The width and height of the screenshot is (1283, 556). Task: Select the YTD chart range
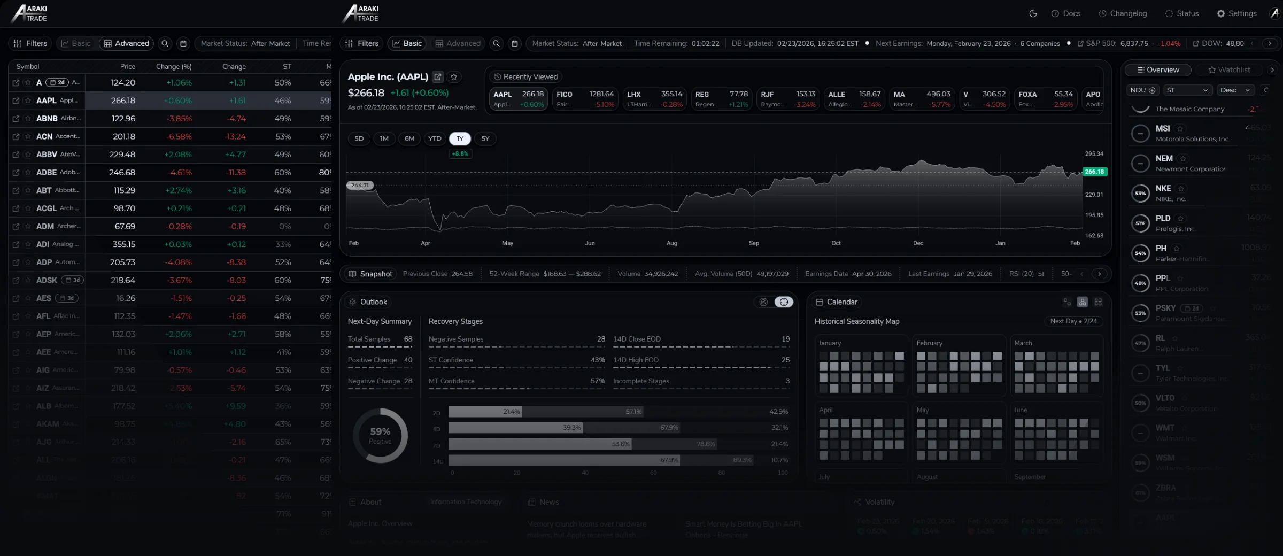point(435,138)
